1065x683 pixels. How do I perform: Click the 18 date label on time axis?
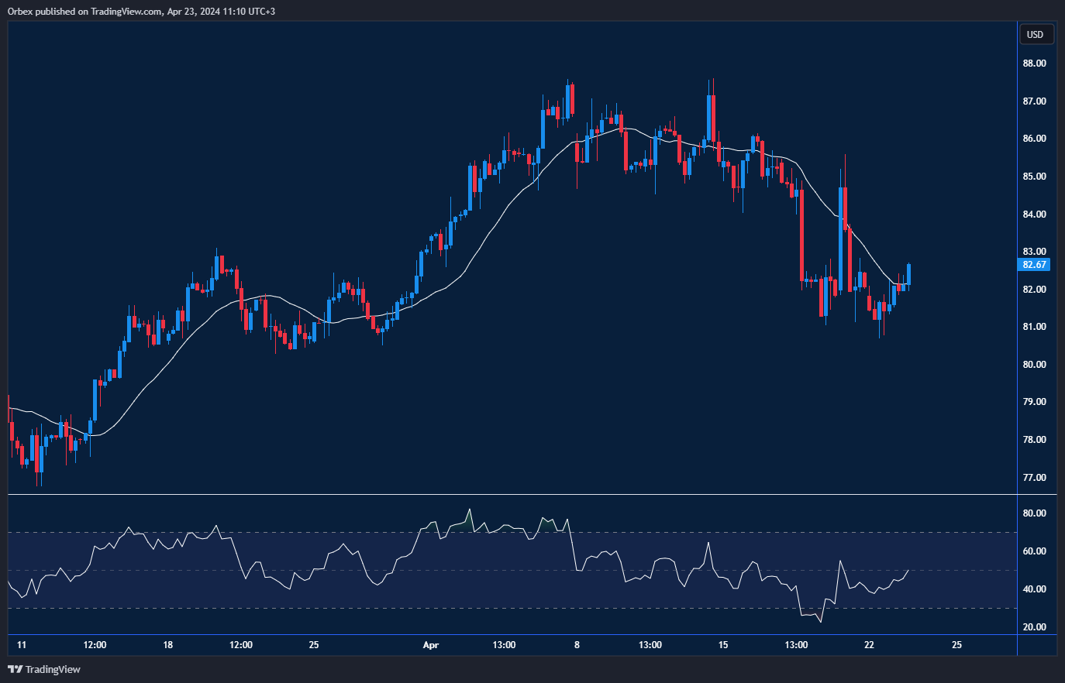pos(168,645)
